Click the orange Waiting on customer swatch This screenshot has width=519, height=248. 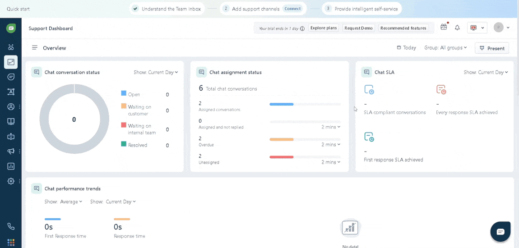[124, 106]
